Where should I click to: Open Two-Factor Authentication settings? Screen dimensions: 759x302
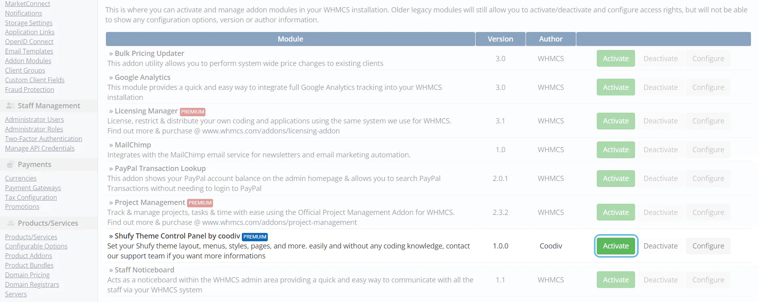tap(44, 139)
